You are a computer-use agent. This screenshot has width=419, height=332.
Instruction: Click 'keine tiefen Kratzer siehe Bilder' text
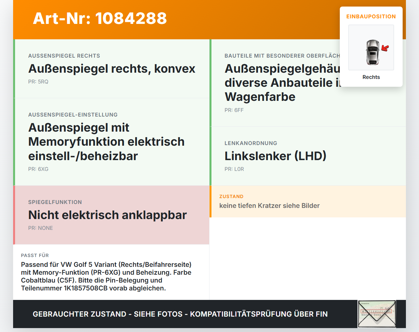(x=269, y=206)
